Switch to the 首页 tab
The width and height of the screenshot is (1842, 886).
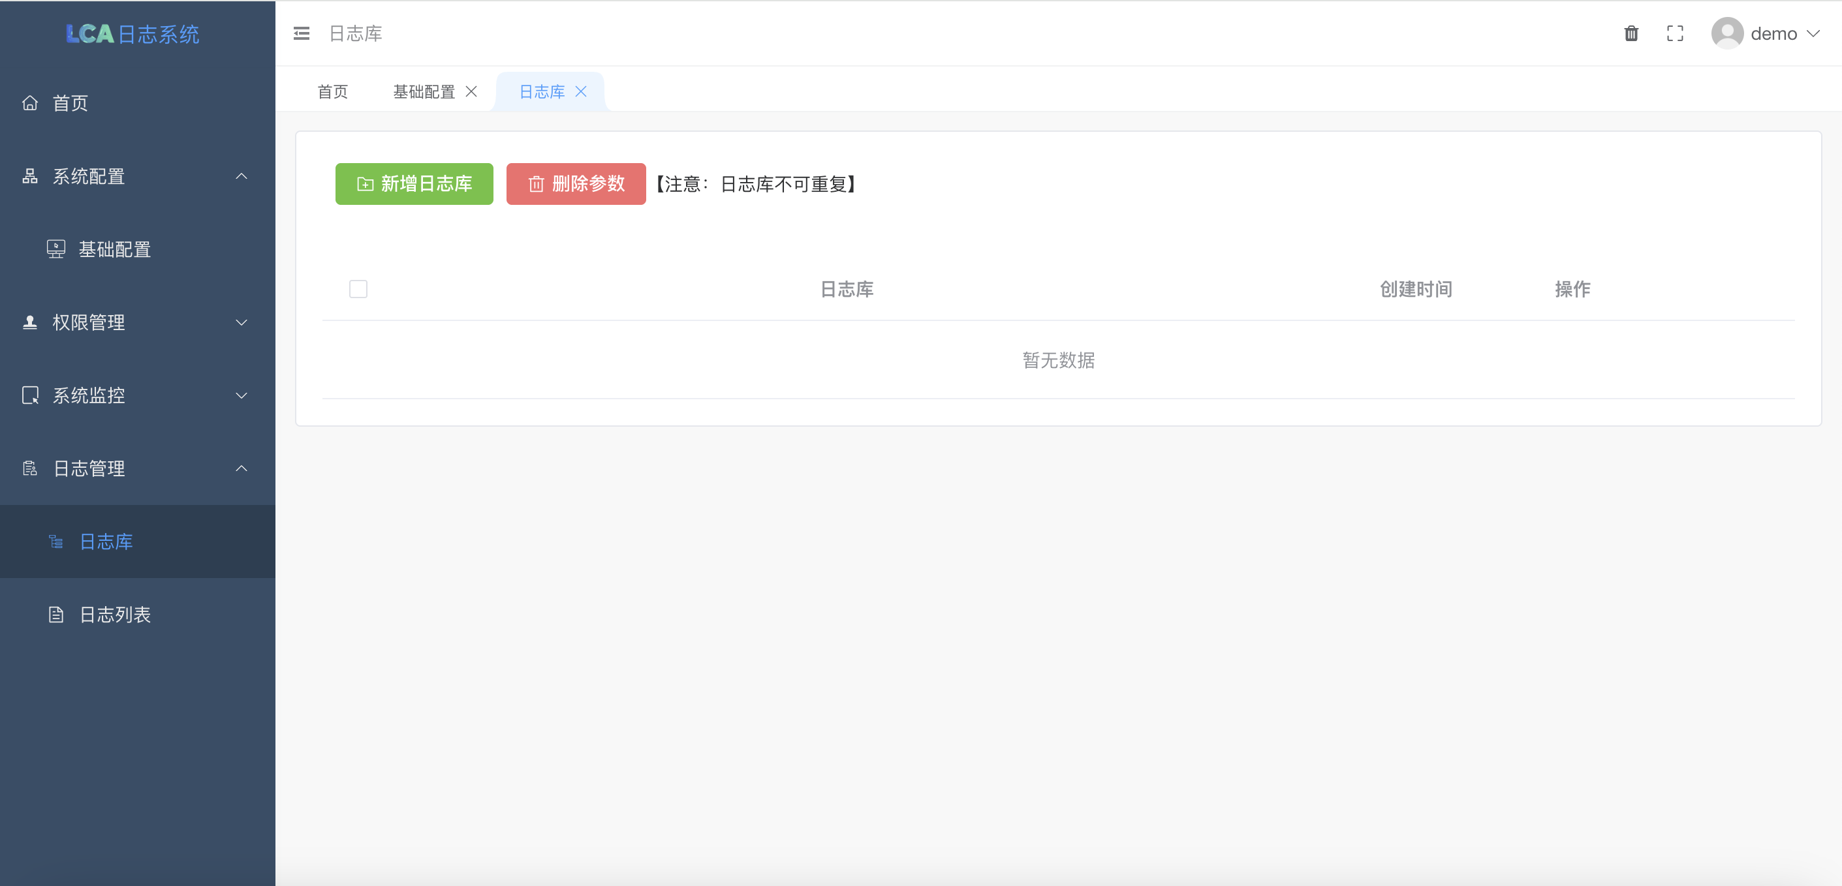coord(332,91)
